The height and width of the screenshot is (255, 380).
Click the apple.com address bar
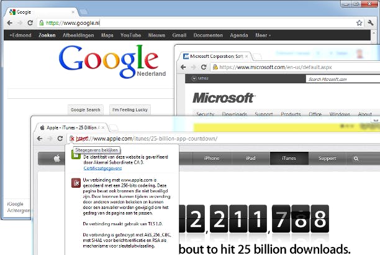[x=224, y=139]
